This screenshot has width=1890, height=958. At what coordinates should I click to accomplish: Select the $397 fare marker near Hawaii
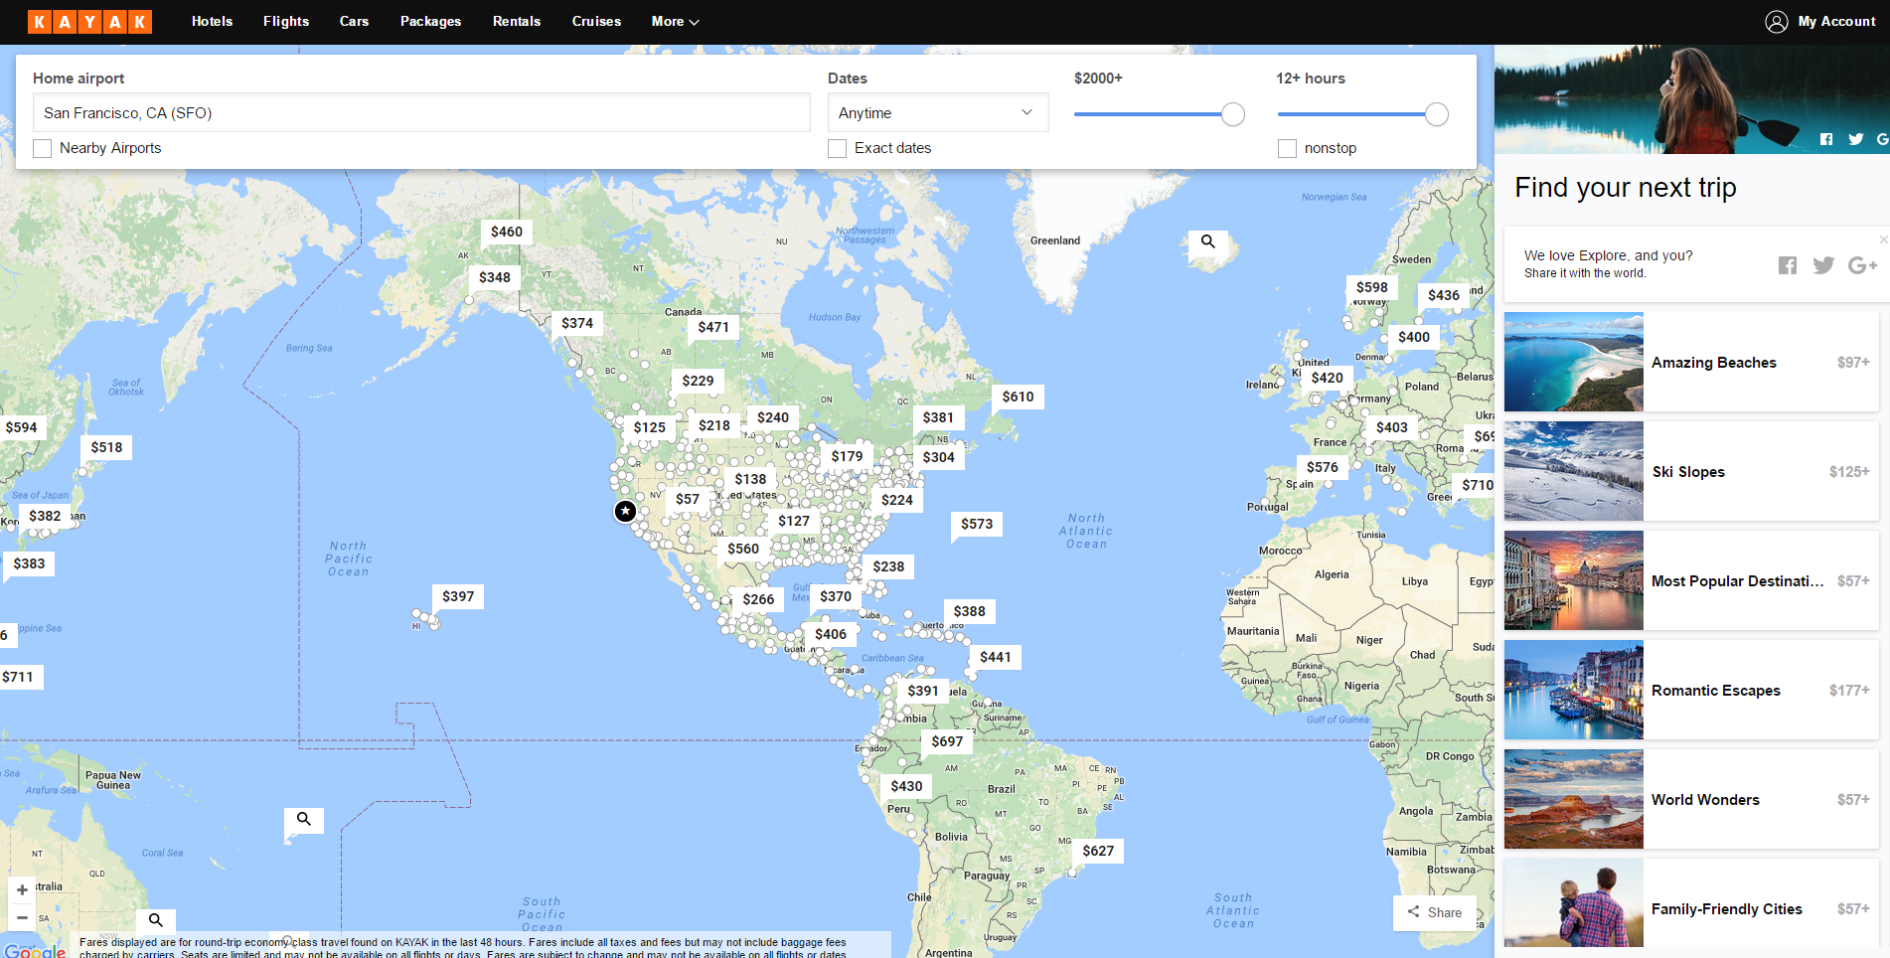pos(458,596)
